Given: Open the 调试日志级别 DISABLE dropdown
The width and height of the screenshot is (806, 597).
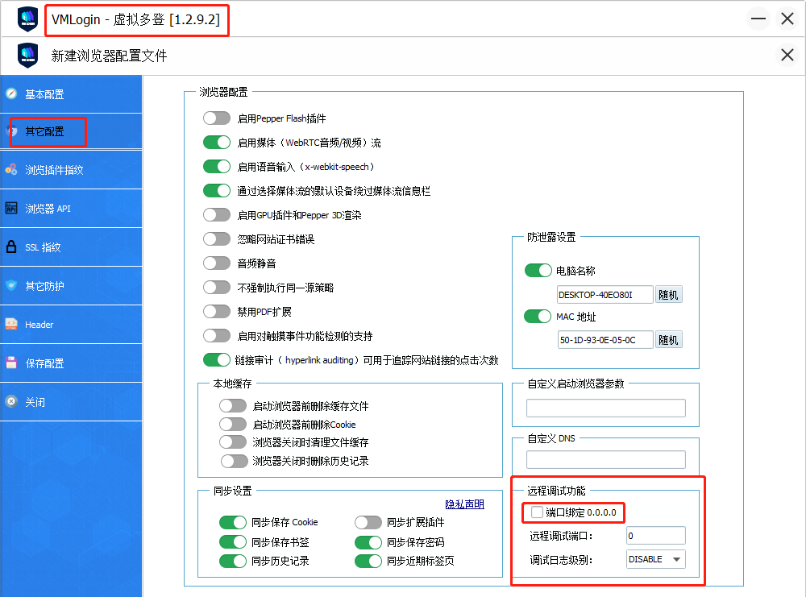Looking at the screenshot, I should [656, 559].
